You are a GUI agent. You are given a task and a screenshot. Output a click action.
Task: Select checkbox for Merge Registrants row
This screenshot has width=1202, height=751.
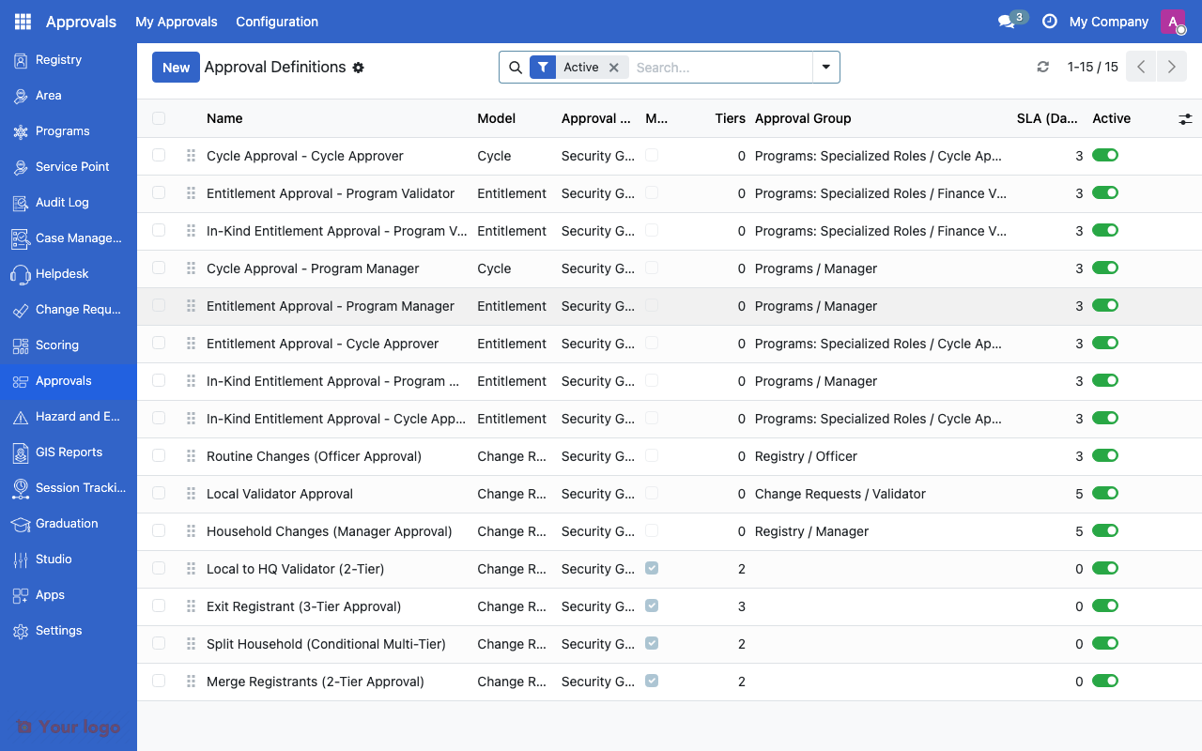(x=159, y=682)
